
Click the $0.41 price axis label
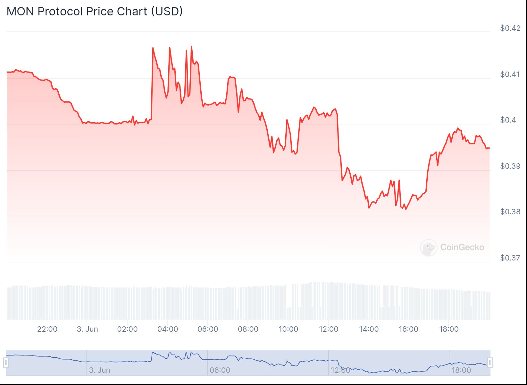tap(510, 74)
